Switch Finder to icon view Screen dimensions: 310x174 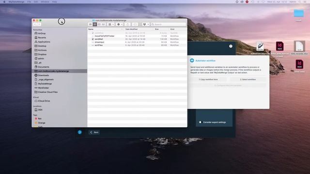coord(91,24)
